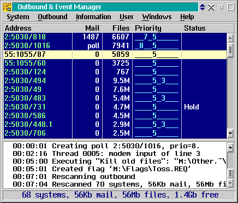The height and width of the screenshot is (203, 238).
Task: Click the Priority column header
Action: (148, 28)
